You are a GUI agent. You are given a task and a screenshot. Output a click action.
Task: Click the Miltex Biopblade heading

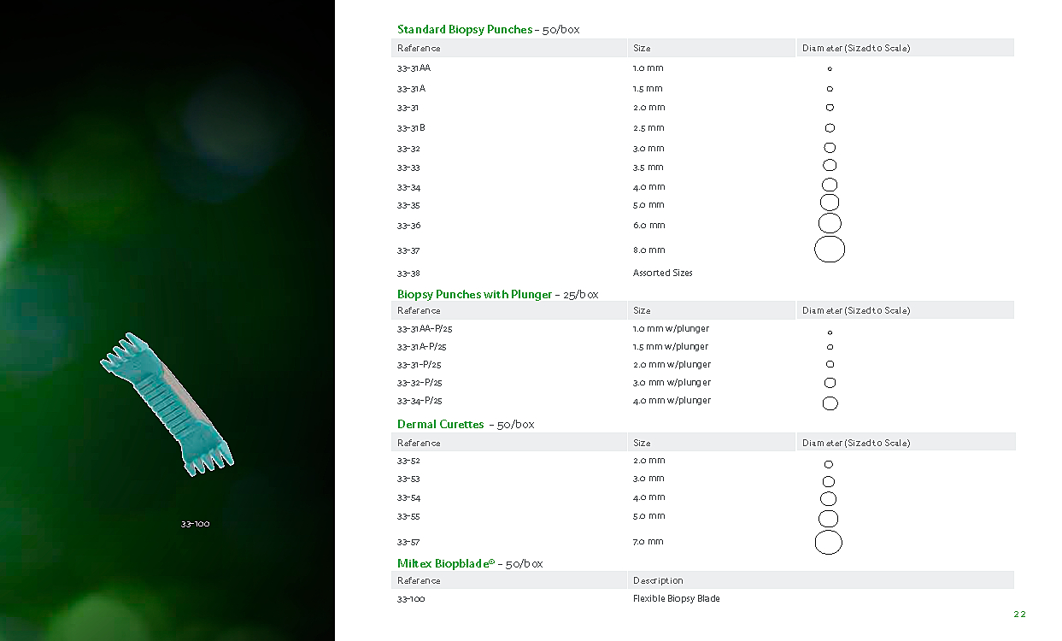tap(445, 564)
